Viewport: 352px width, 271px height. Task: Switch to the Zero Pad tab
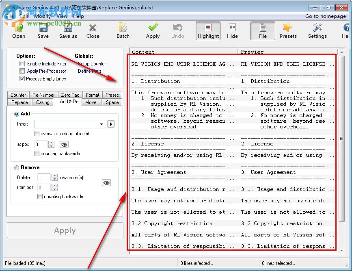click(x=70, y=95)
